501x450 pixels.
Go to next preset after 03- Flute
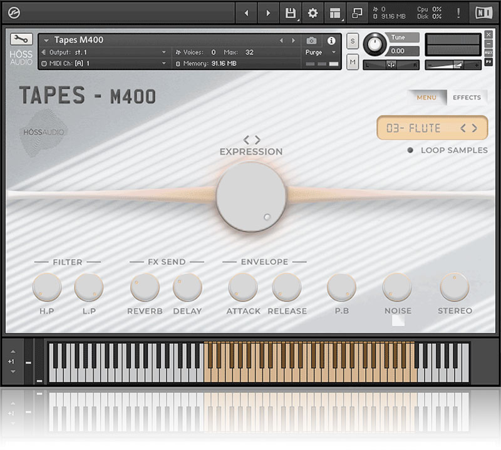click(475, 128)
